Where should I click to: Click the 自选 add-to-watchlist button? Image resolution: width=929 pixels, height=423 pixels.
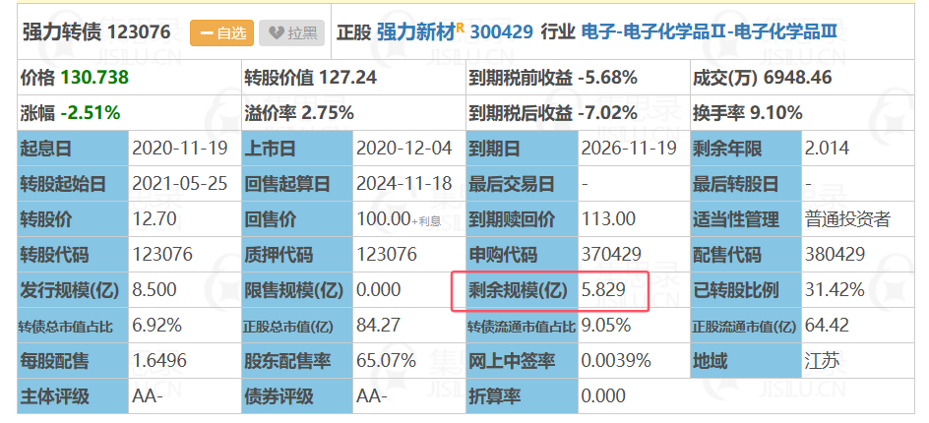coord(221,32)
